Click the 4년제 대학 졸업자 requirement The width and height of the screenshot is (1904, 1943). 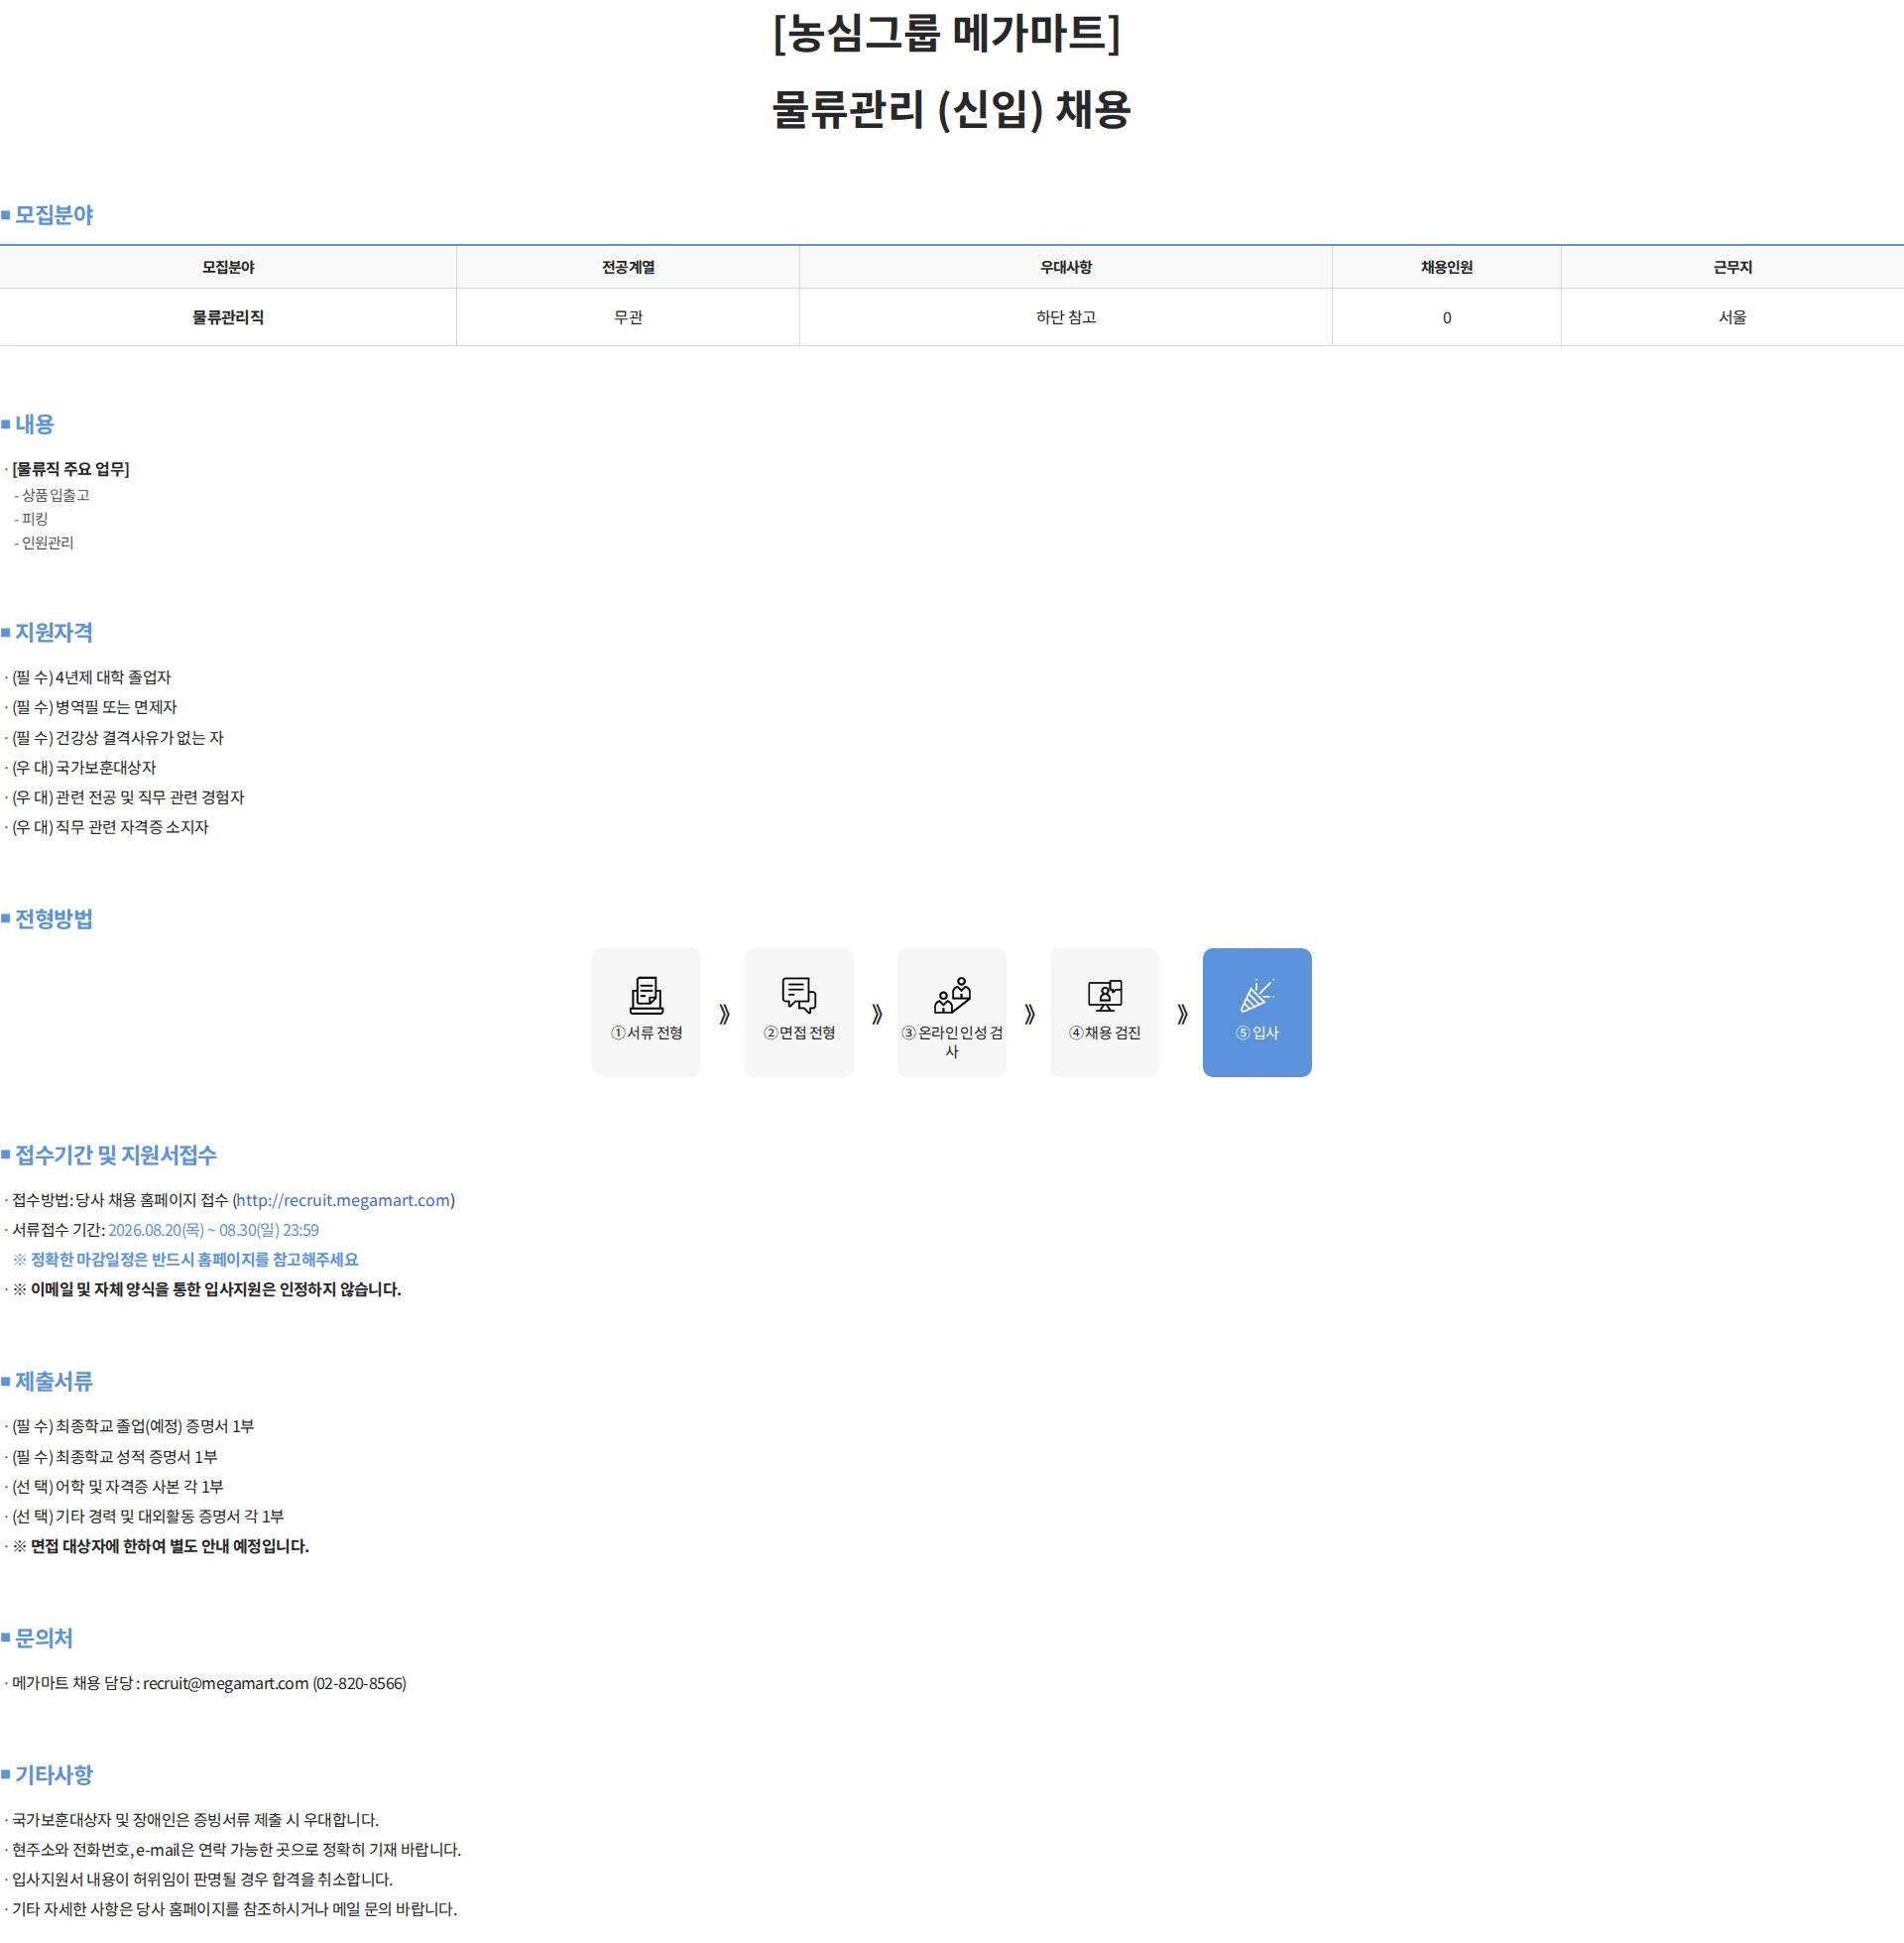click(x=91, y=677)
